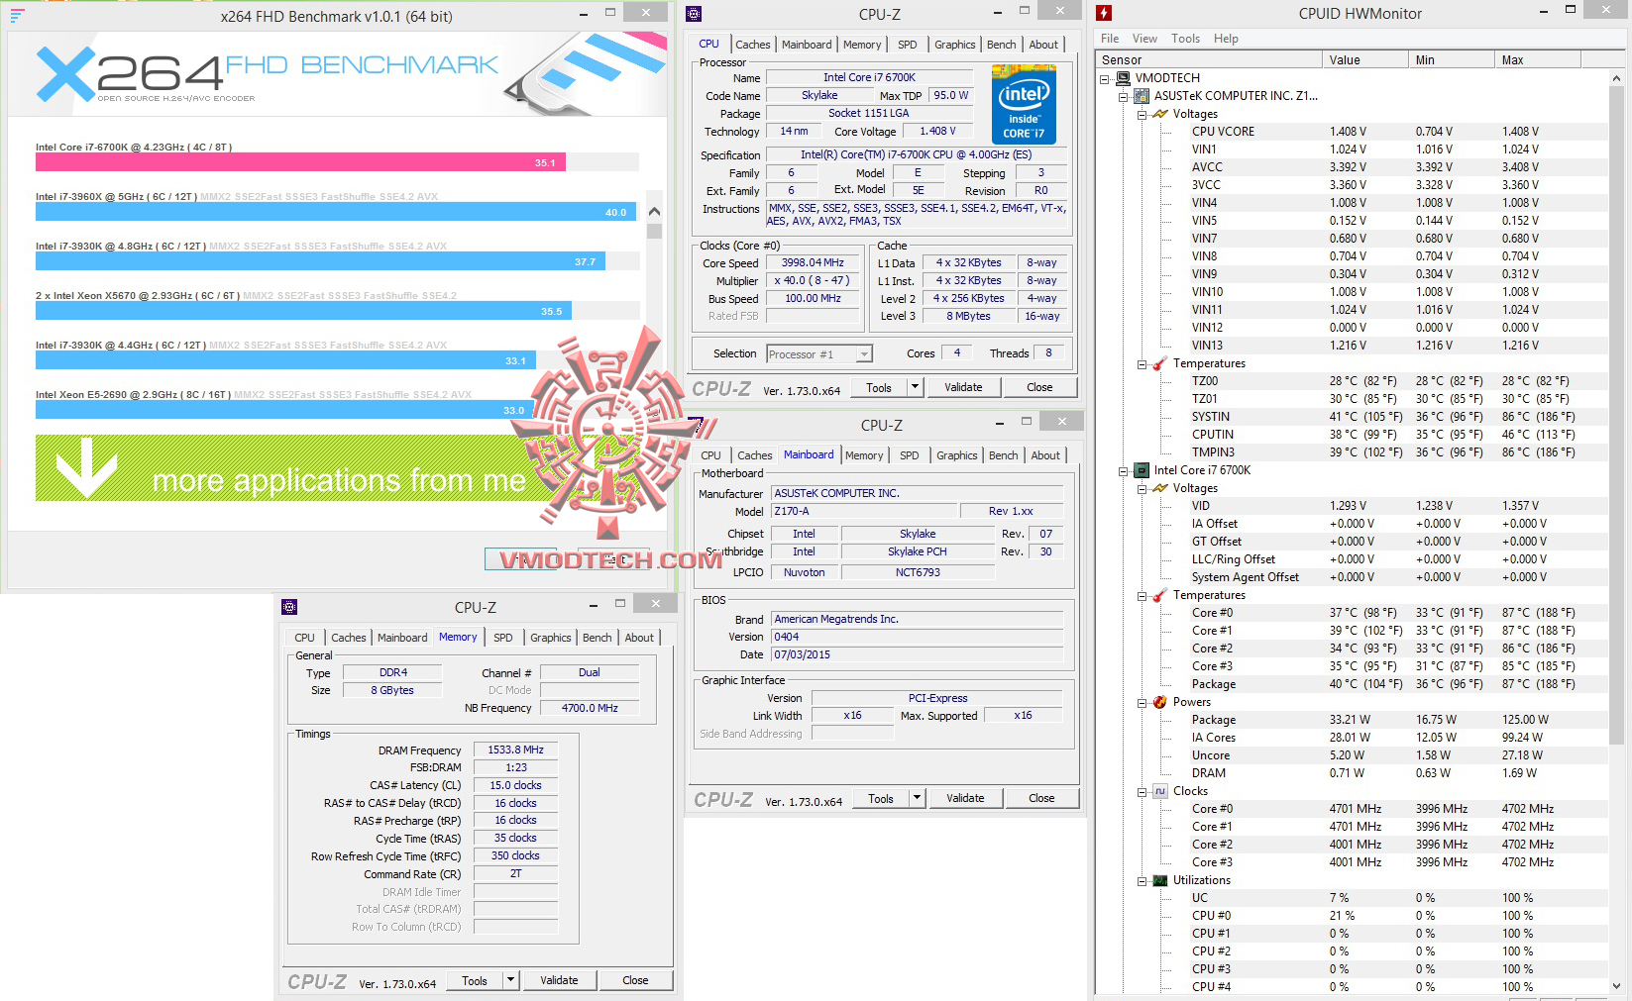Click the Core Speed value 3998.04 MHz

click(813, 263)
